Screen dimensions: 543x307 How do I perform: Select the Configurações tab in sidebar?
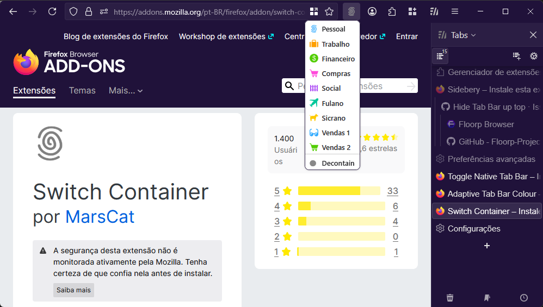pyautogui.click(x=487, y=229)
